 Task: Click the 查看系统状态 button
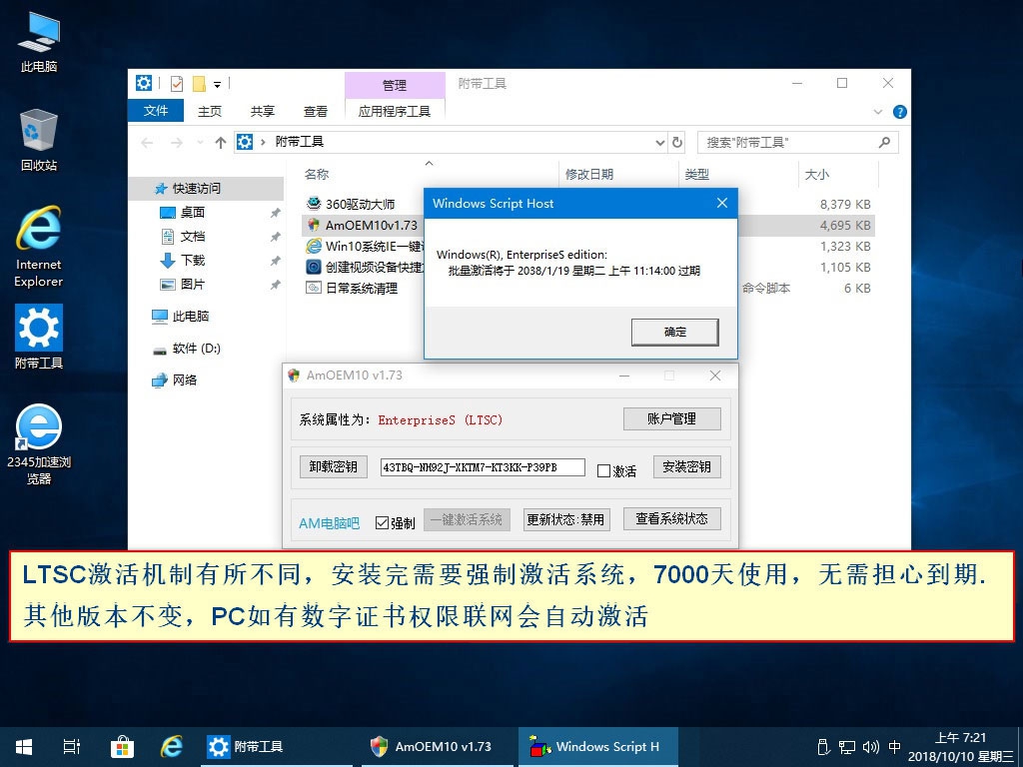coord(672,518)
